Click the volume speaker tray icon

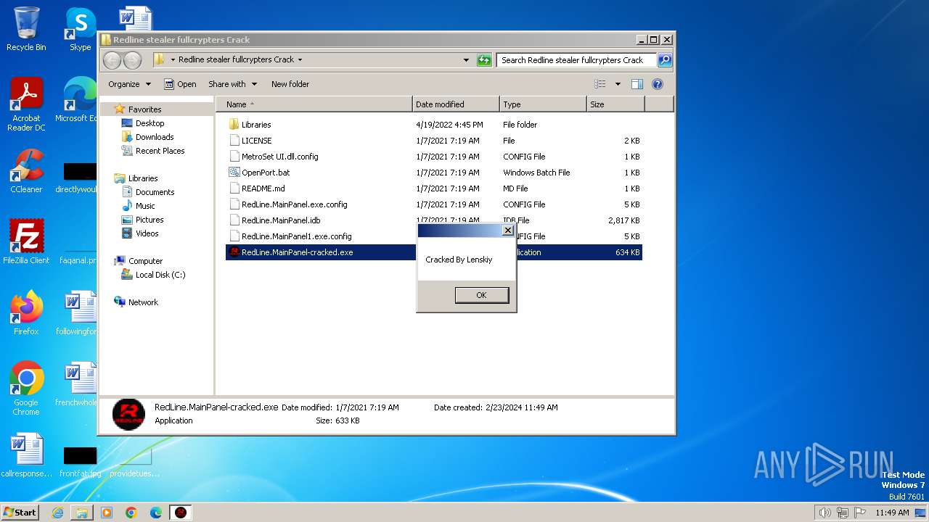click(824, 513)
